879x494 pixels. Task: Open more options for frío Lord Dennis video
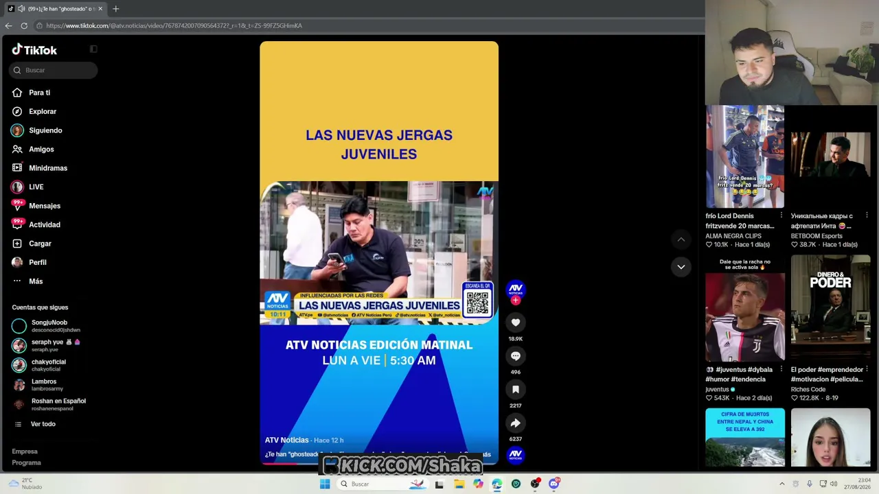coord(781,215)
